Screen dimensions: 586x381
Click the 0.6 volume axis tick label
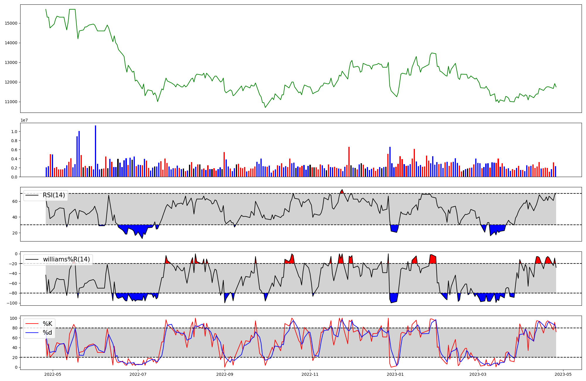click(x=14, y=150)
